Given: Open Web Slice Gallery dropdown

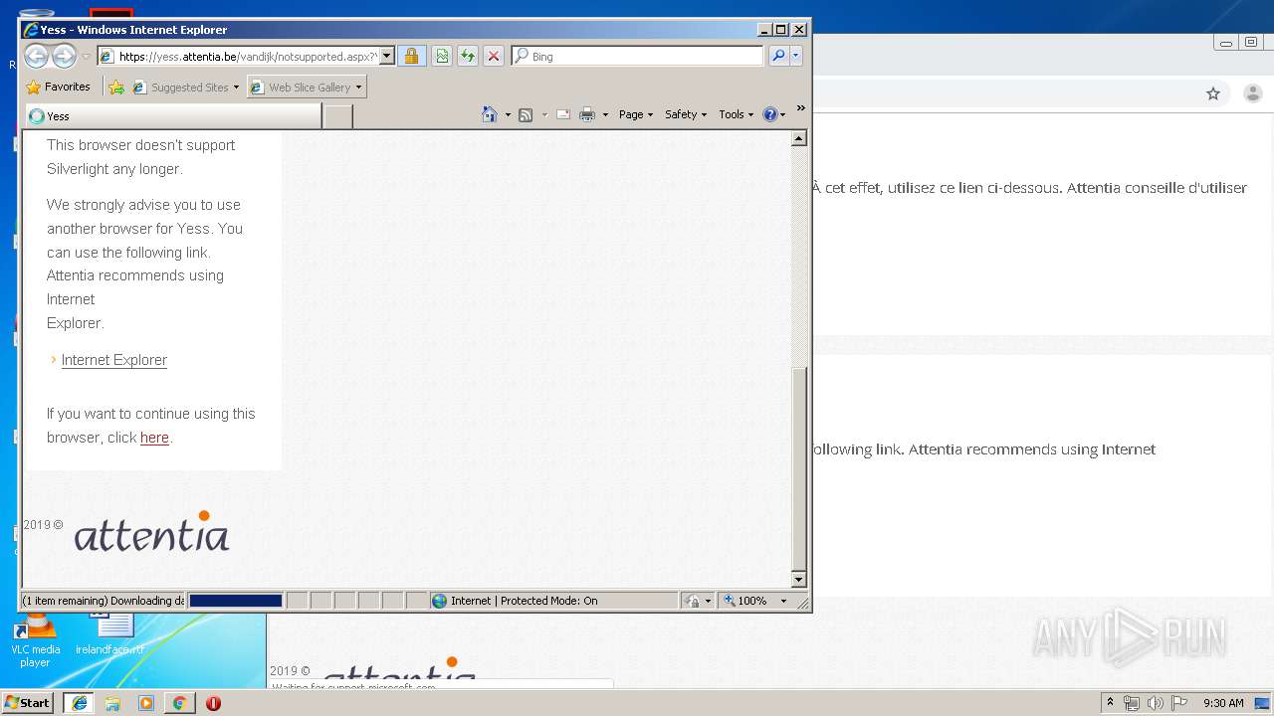Looking at the screenshot, I should [307, 88].
